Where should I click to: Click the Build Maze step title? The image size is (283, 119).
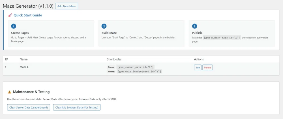click(109, 33)
